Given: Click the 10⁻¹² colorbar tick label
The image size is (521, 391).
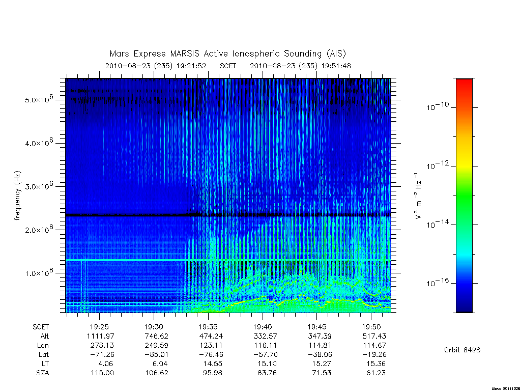Looking at the screenshot, I should 438,164.
